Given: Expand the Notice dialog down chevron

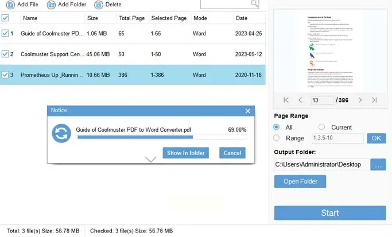Looking at the screenshot, I should click(151, 160).
